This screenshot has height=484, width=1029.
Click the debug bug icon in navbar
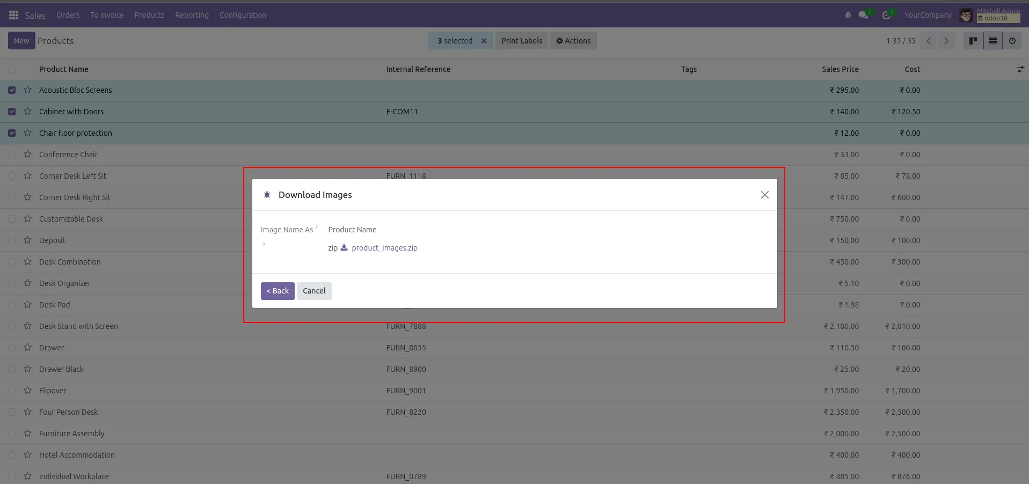click(x=848, y=15)
